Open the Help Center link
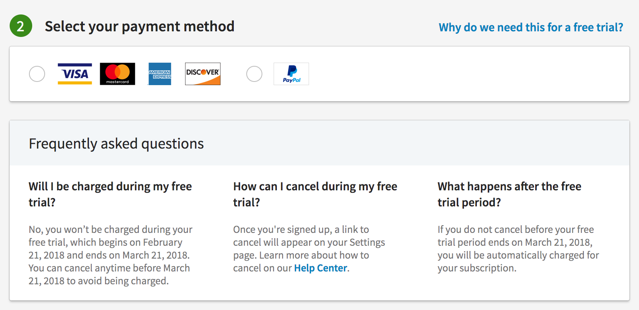 (x=321, y=268)
